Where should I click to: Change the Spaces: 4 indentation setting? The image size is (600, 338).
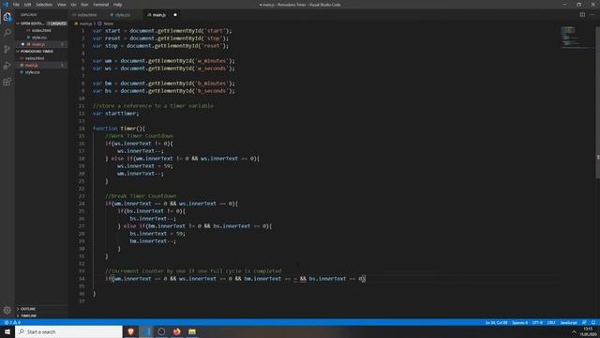(x=519, y=323)
